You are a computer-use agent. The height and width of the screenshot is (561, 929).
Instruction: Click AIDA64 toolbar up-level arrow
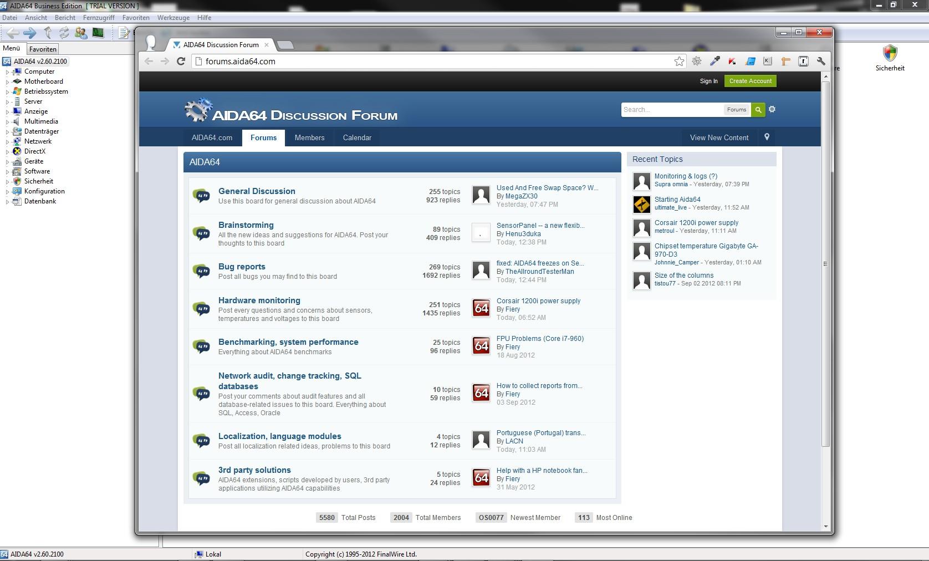click(48, 33)
